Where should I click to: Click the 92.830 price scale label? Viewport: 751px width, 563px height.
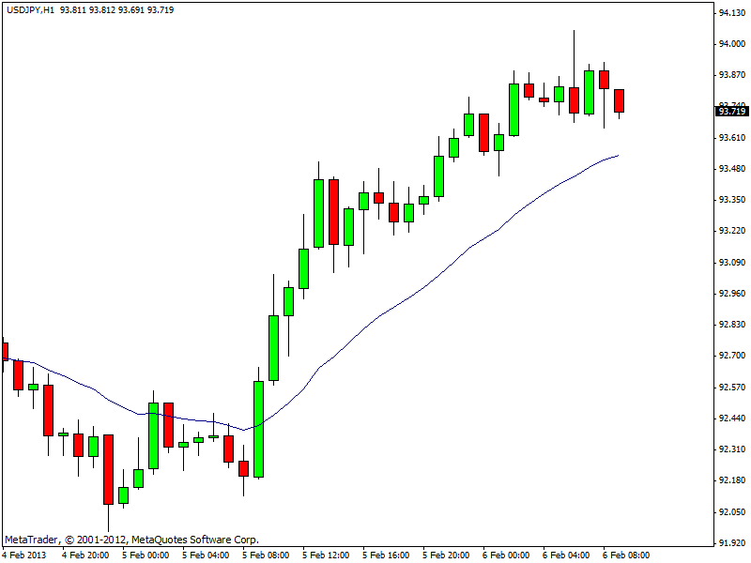732,325
